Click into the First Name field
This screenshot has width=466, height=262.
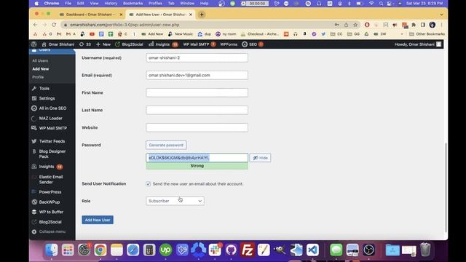[x=197, y=92]
